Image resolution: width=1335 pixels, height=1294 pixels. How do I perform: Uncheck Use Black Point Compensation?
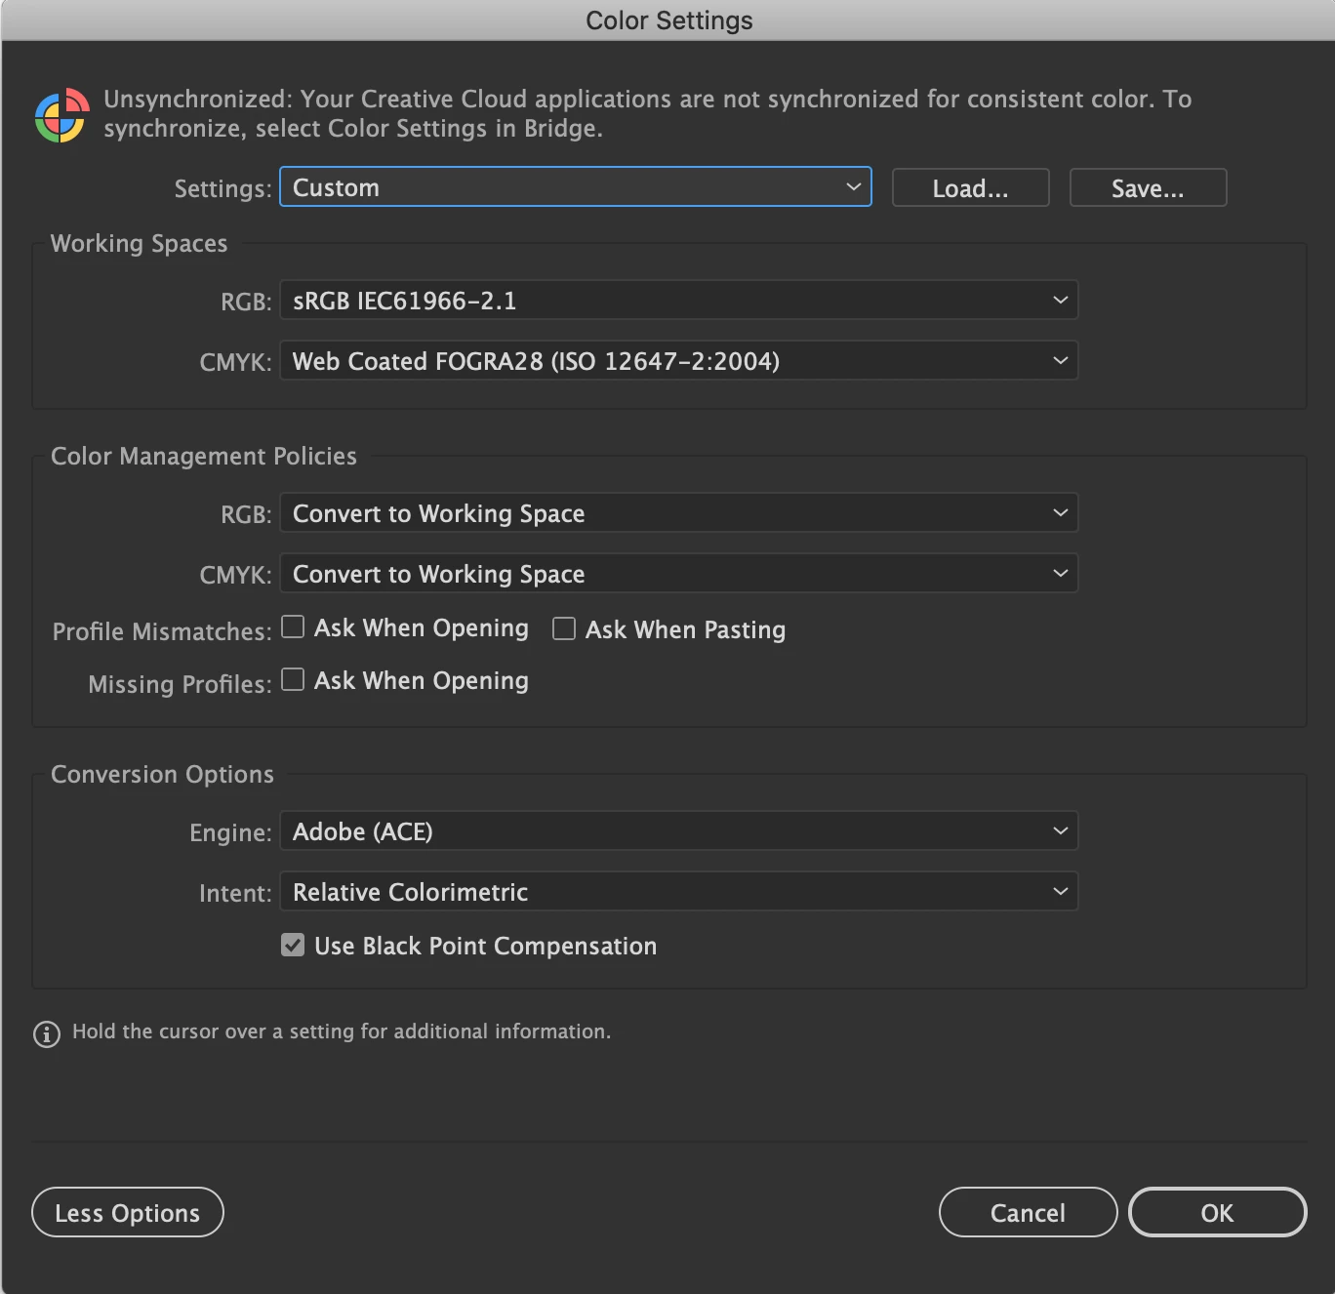click(x=293, y=945)
